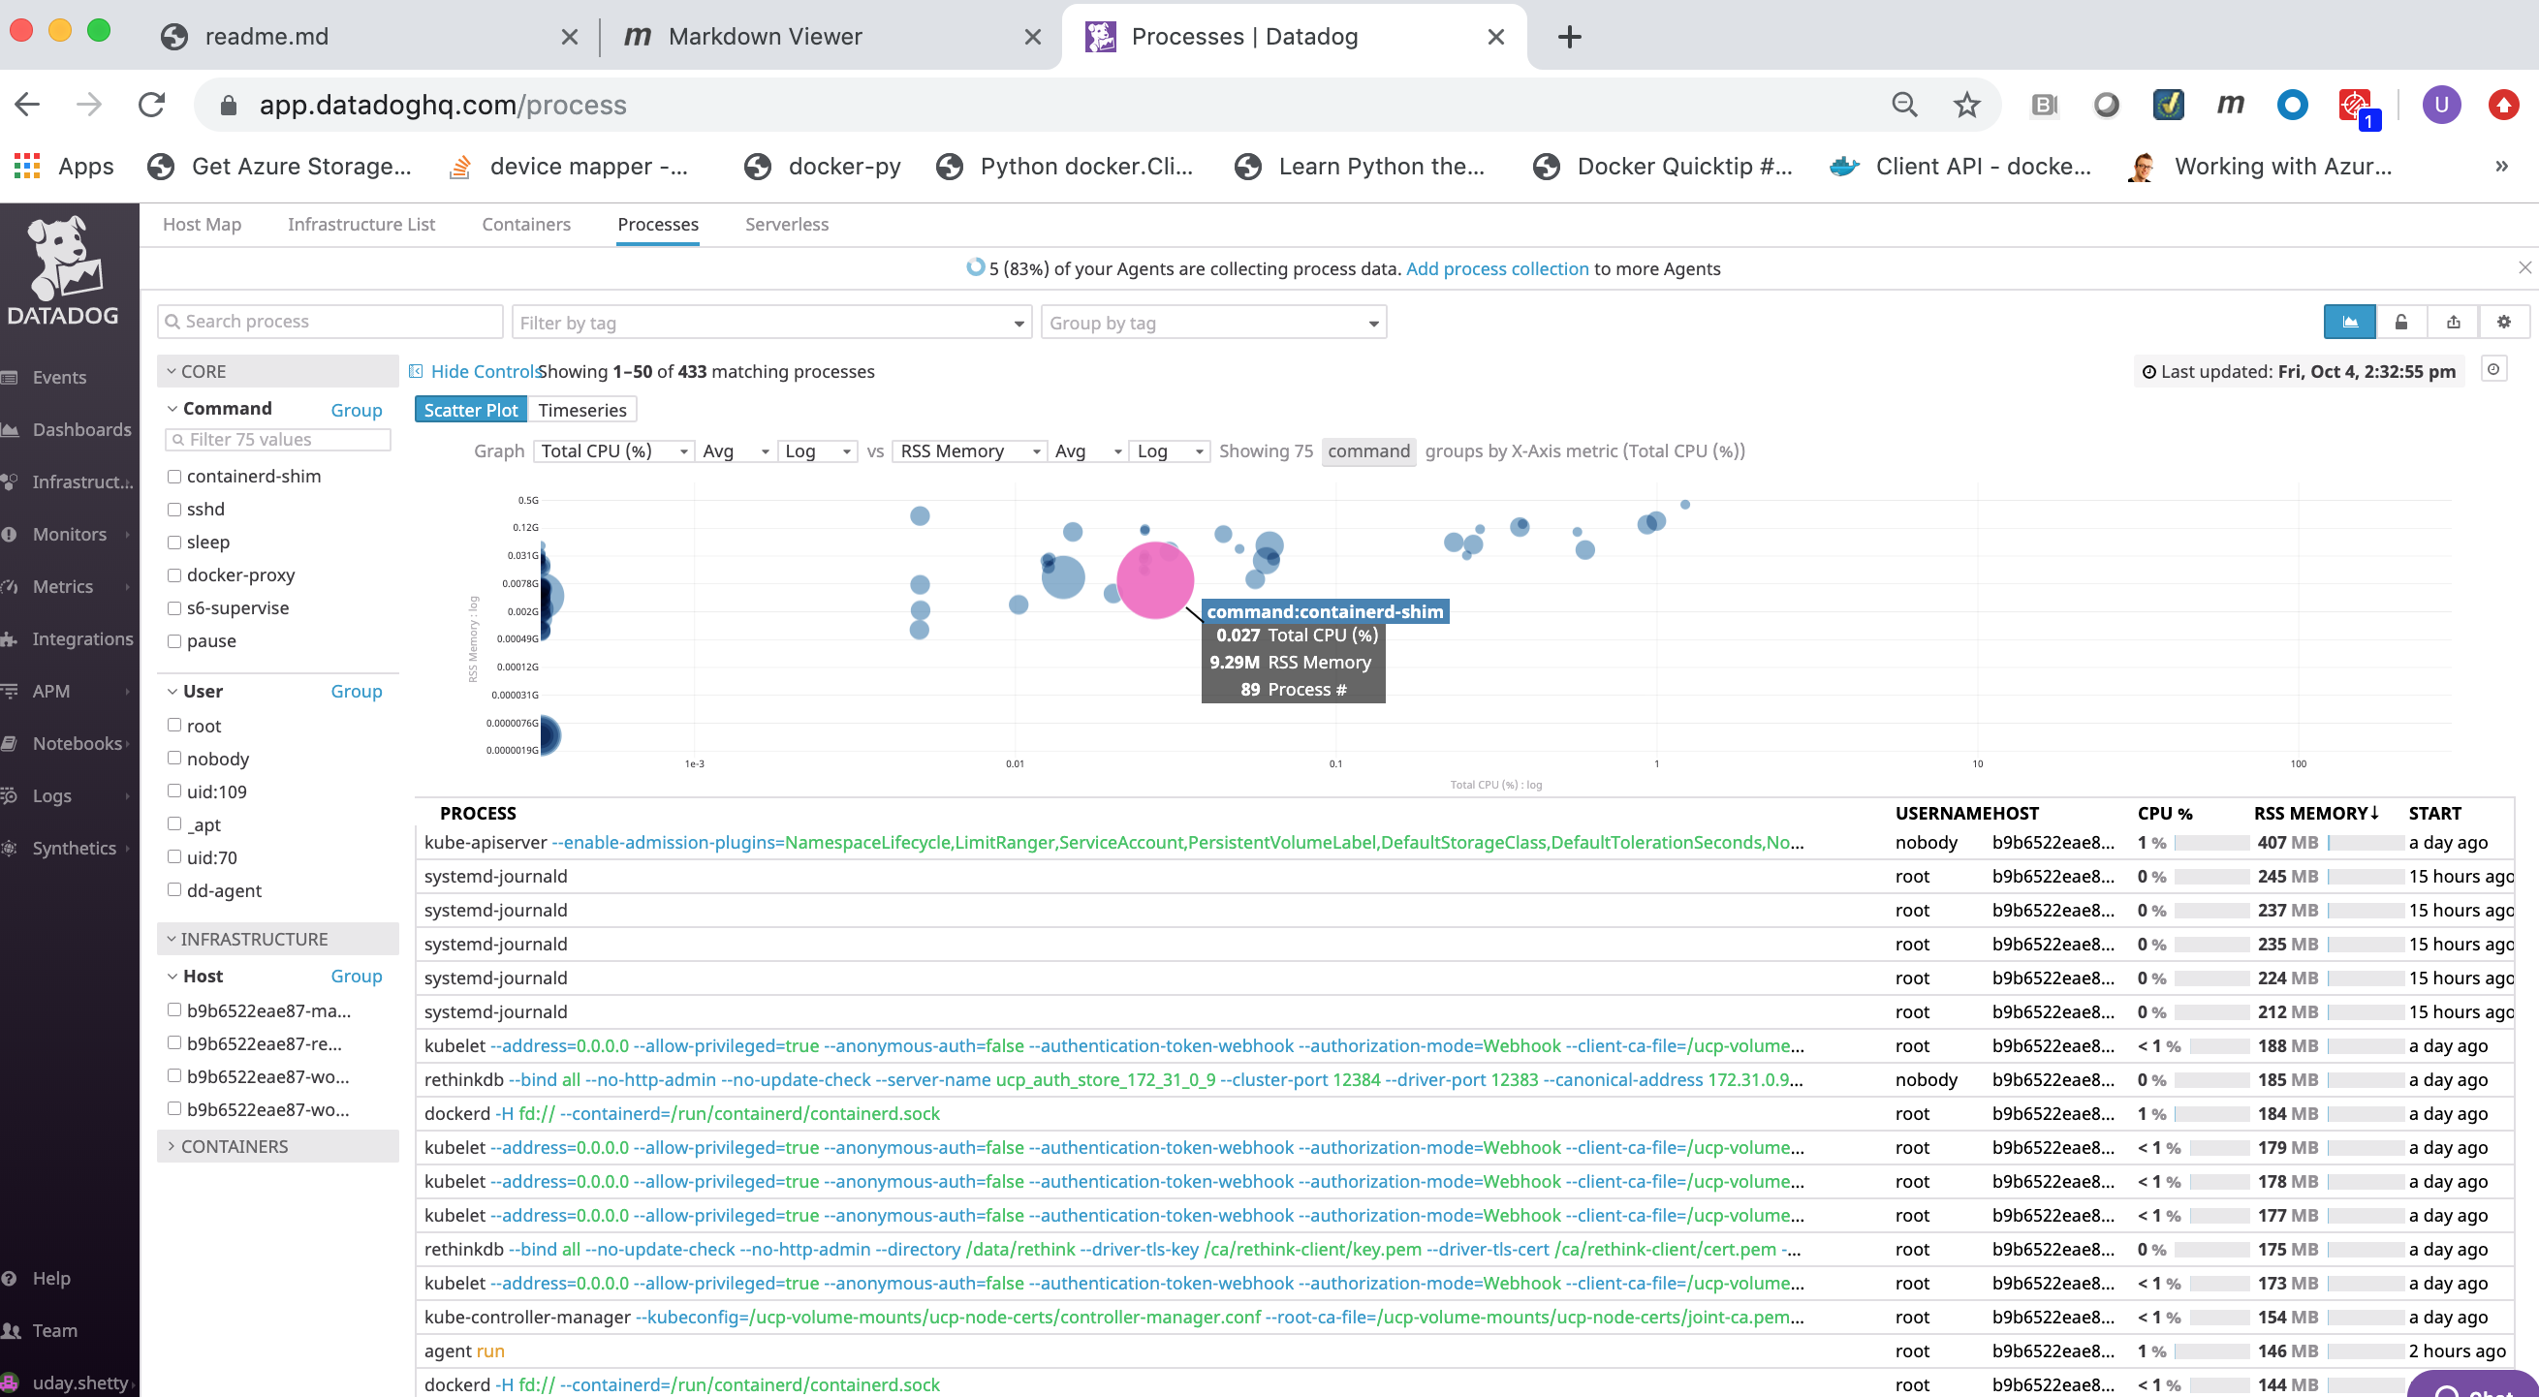
Task: Select the Scatter Plot button
Action: point(470,410)
